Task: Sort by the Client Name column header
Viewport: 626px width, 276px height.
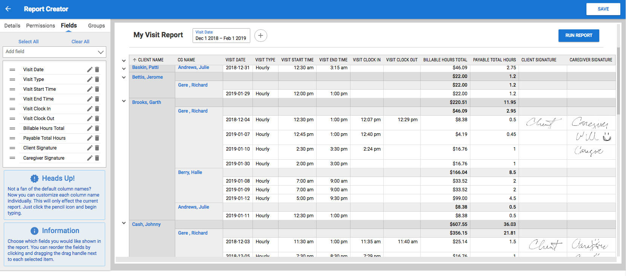Action: (150, 60)
